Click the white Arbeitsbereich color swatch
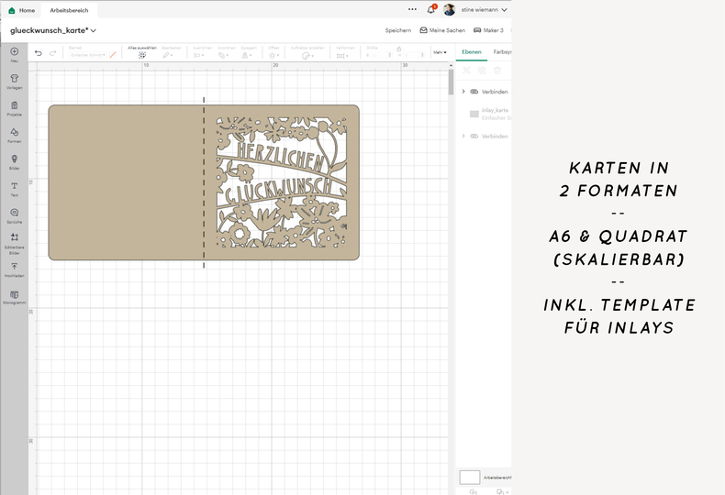The width and height of the screenshot is (725, 495). click(x=469, y=478)
